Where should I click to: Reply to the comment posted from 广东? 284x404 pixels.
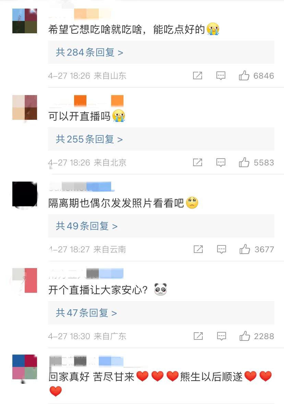coord(222,336)
